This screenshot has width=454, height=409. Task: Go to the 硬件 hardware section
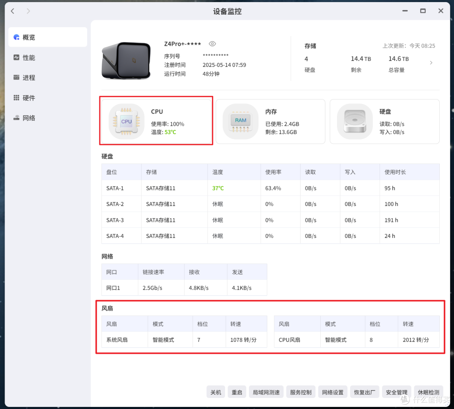48,98
